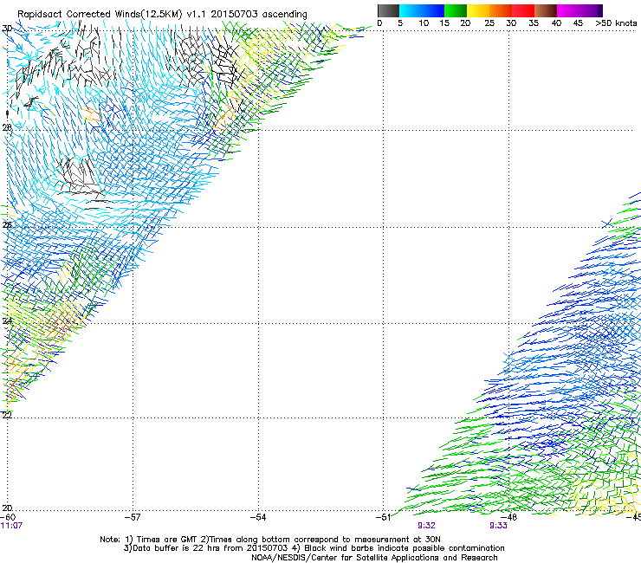Click the NOAA/NESDIS credit line
This screenshot has height=563, width=641.
click(374, 558)
